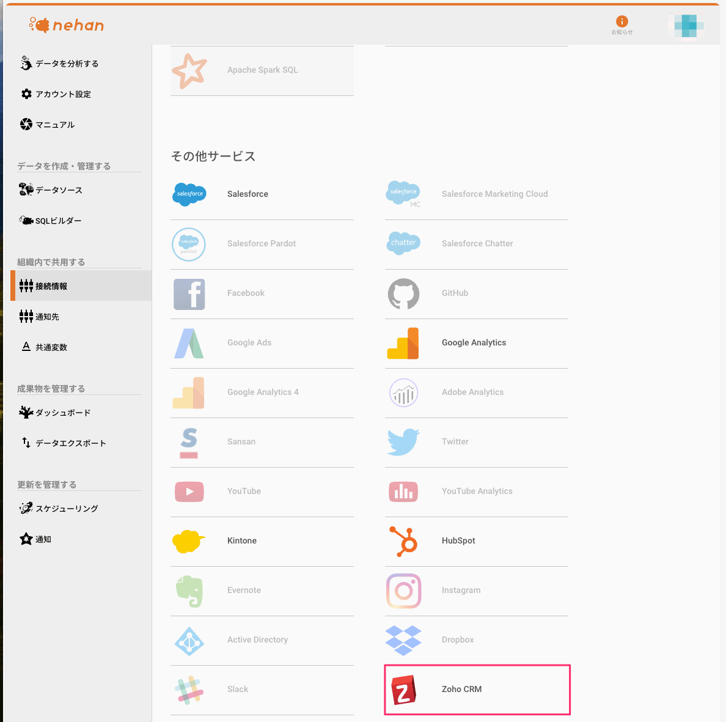Click the Salesforce Chatter label

(x=477, y=243)
